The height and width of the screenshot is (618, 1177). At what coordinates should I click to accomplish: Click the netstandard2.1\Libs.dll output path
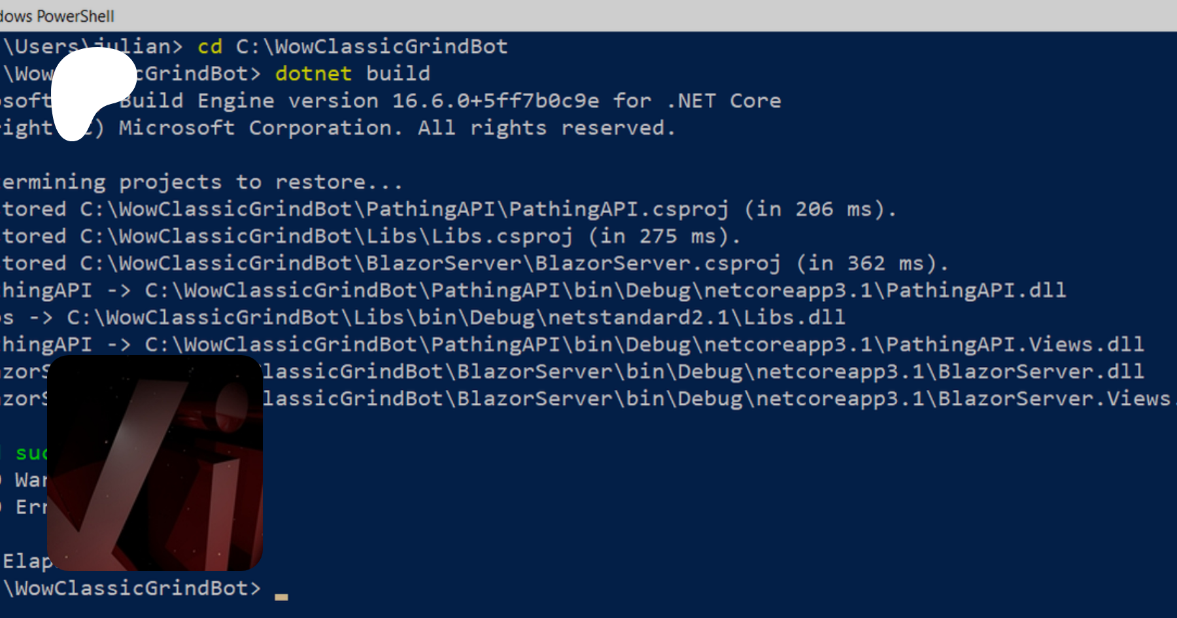(456, 318)
